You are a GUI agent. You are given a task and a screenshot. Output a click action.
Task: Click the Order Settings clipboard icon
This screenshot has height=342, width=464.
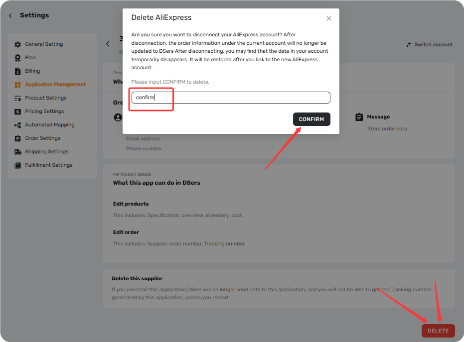[x=18, y=138]
